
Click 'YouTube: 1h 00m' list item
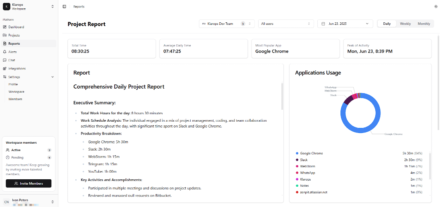point(102,171)
